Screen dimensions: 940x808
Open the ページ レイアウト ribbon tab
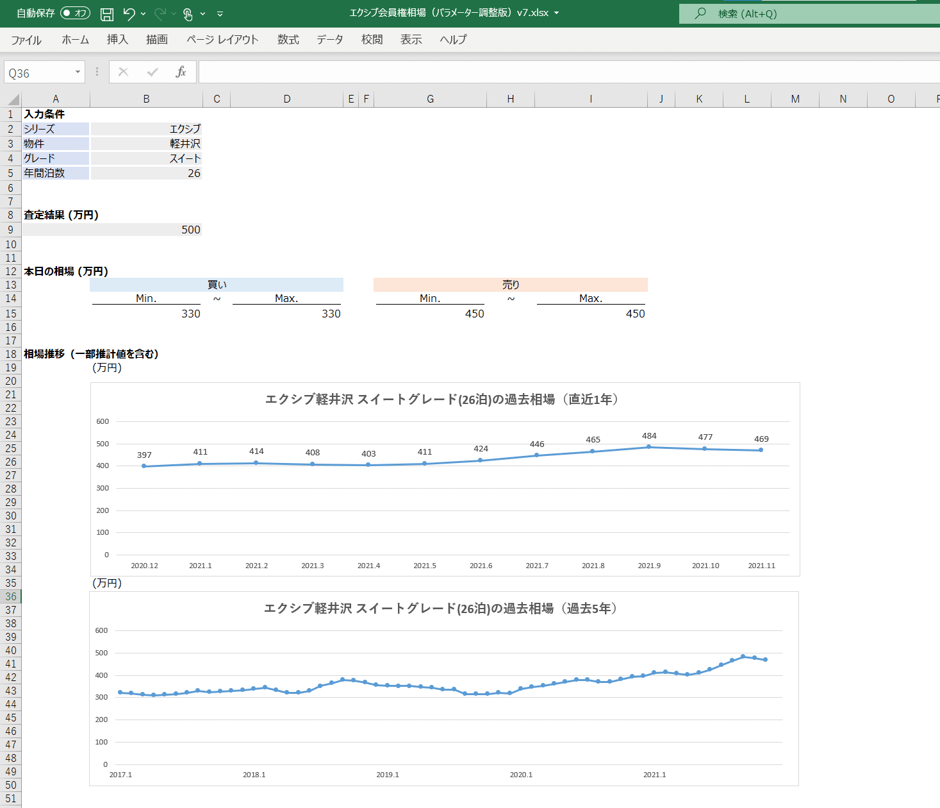pyautogui.click(x=222, y=40)
